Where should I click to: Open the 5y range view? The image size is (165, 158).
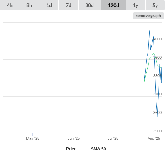[x=155, y=5]
